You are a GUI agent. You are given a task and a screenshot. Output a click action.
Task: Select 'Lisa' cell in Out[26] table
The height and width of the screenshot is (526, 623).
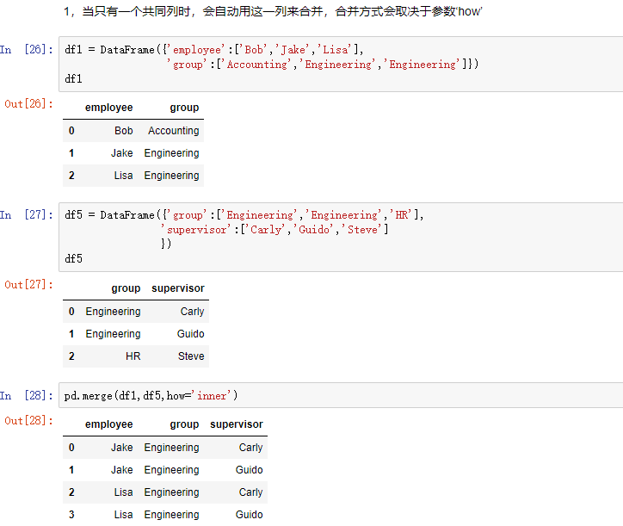coord(124,176)
